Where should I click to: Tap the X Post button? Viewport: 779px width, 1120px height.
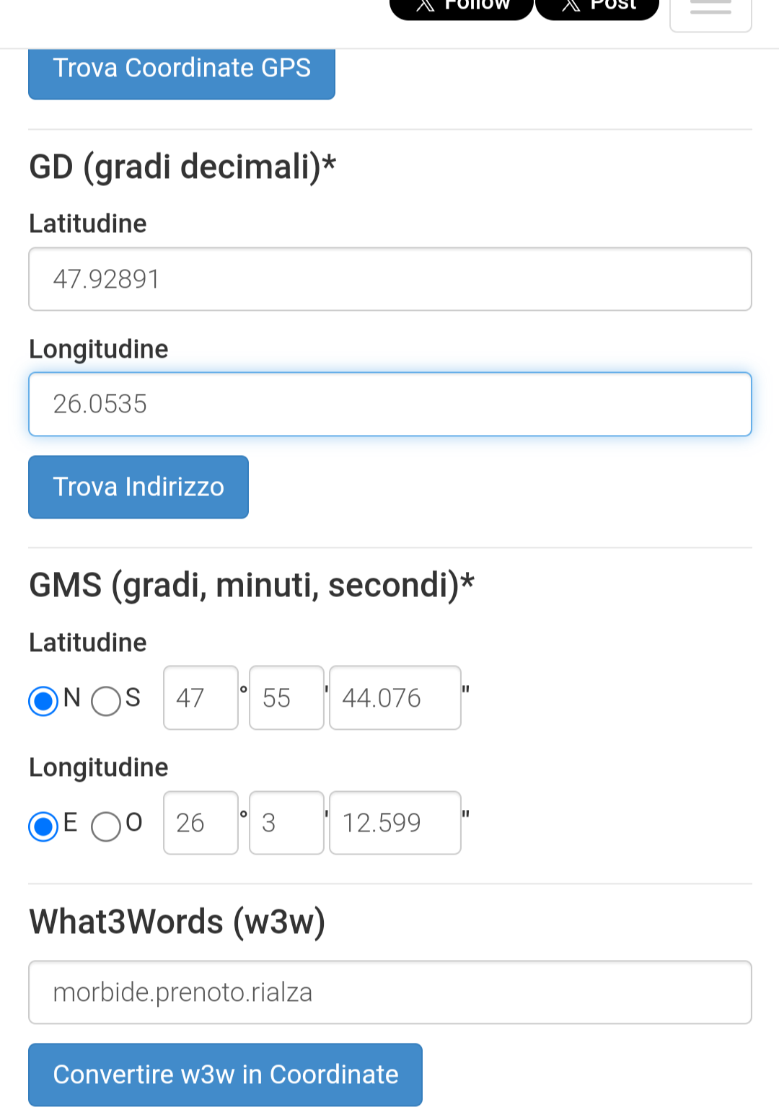point(597,7)
